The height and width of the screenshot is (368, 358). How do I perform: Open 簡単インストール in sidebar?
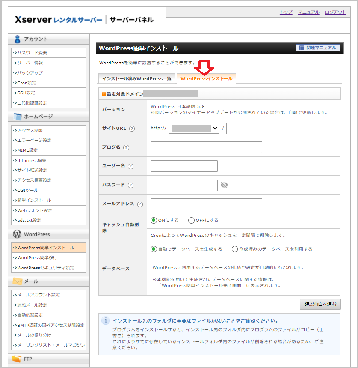(49, 200)
